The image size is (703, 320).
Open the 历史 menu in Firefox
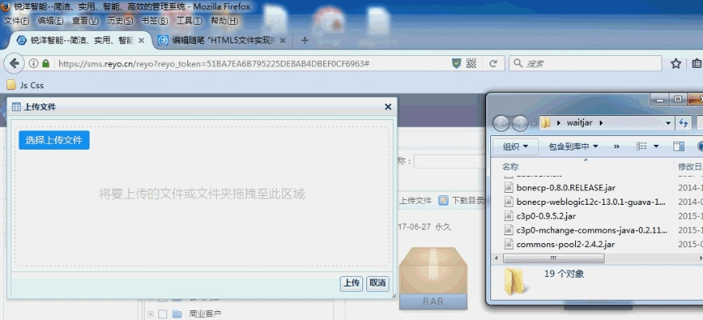click(x=120, y=21)
